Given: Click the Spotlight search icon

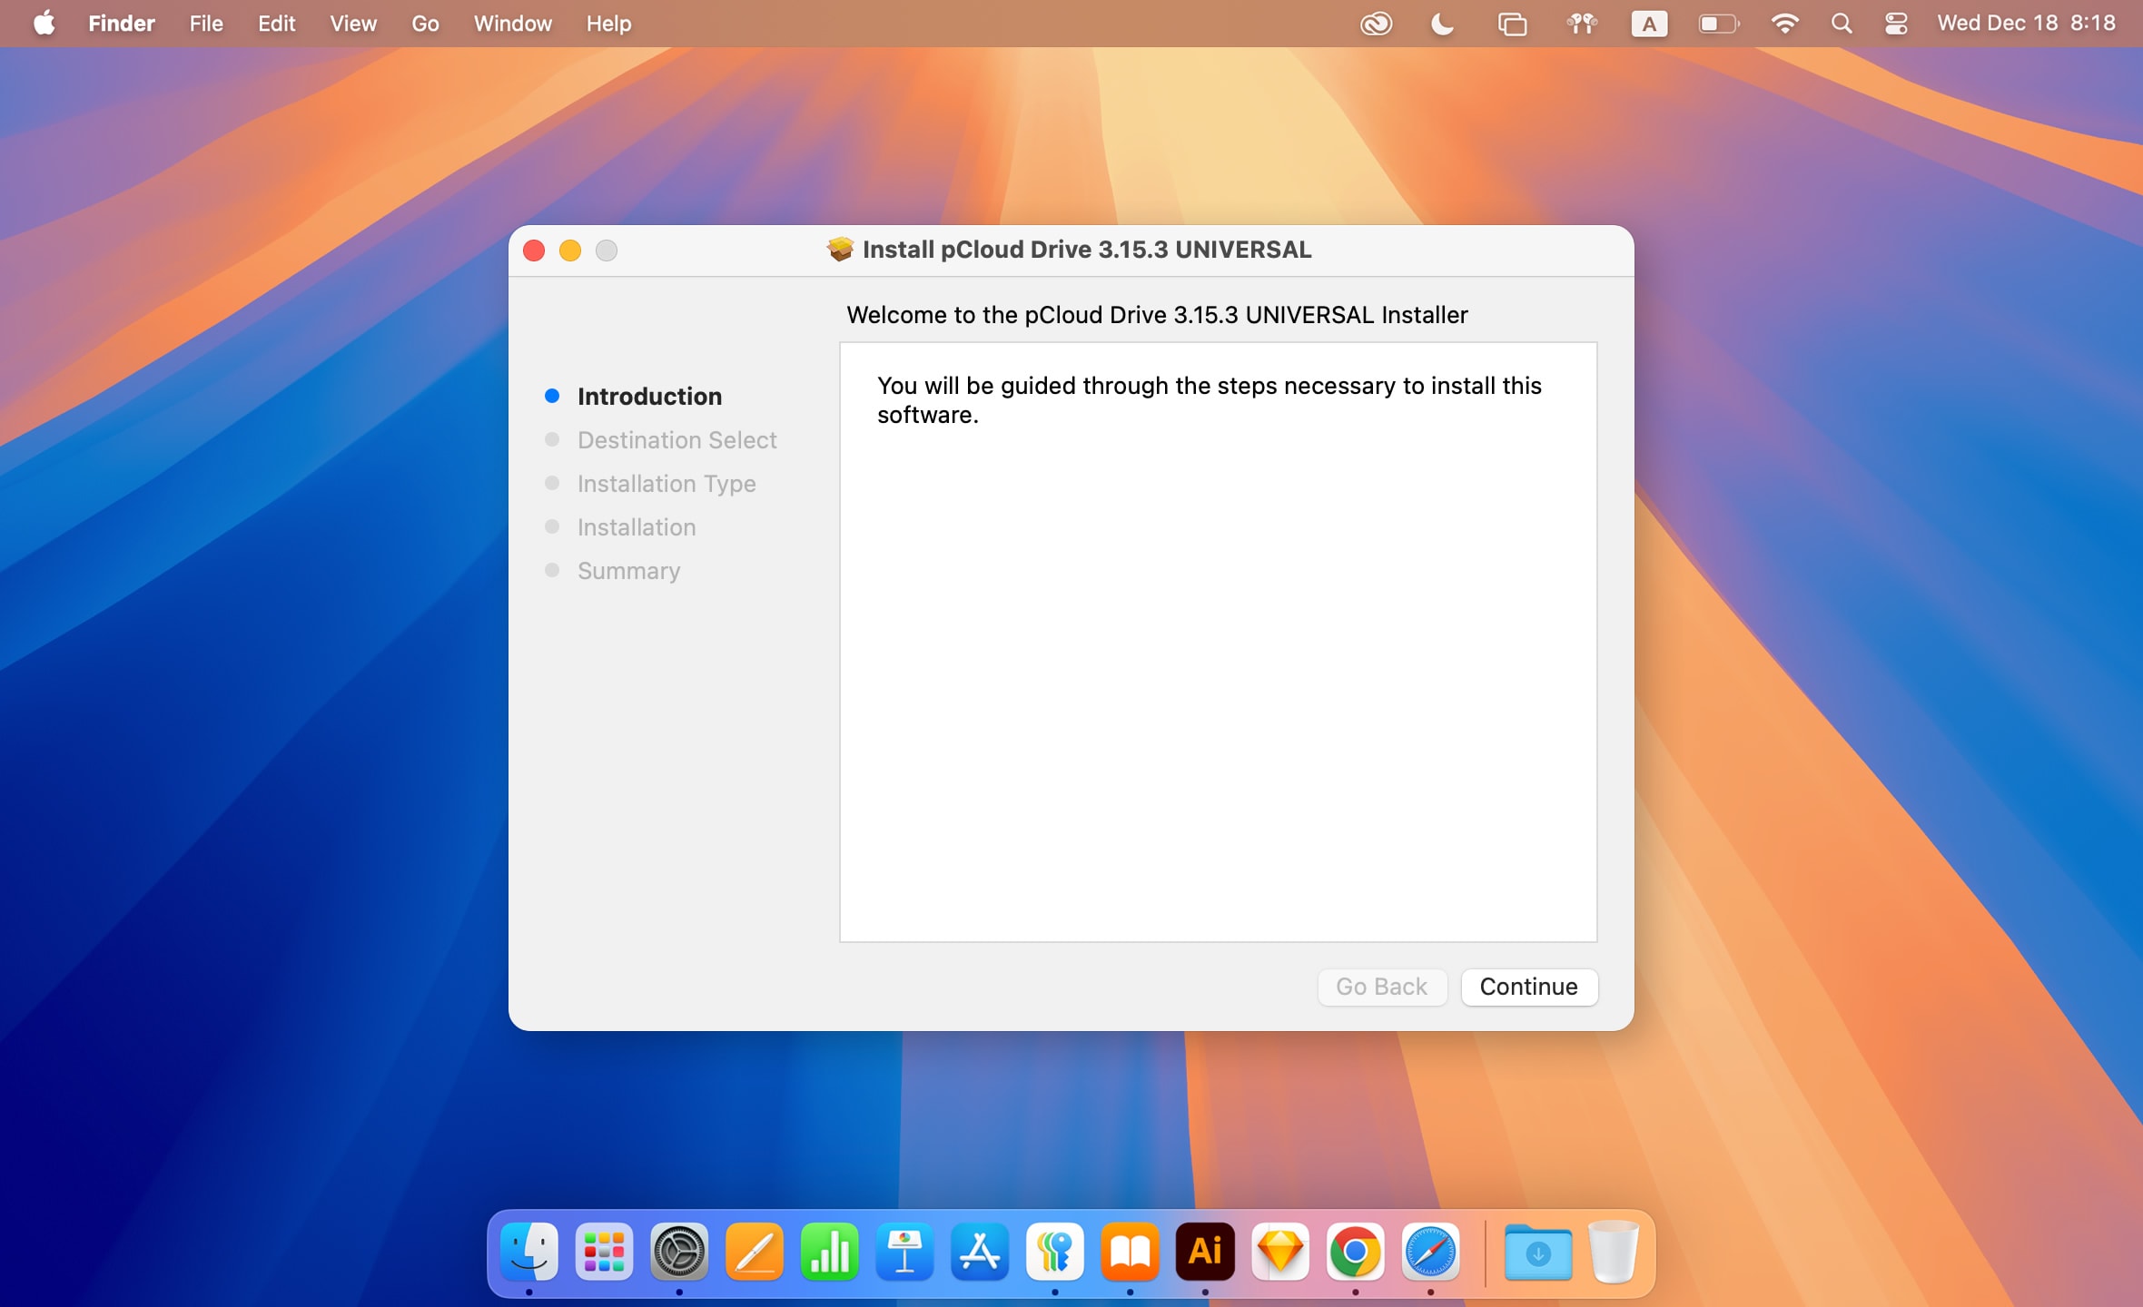Looking at the screenshot, I should click(x=1842, y=24).
